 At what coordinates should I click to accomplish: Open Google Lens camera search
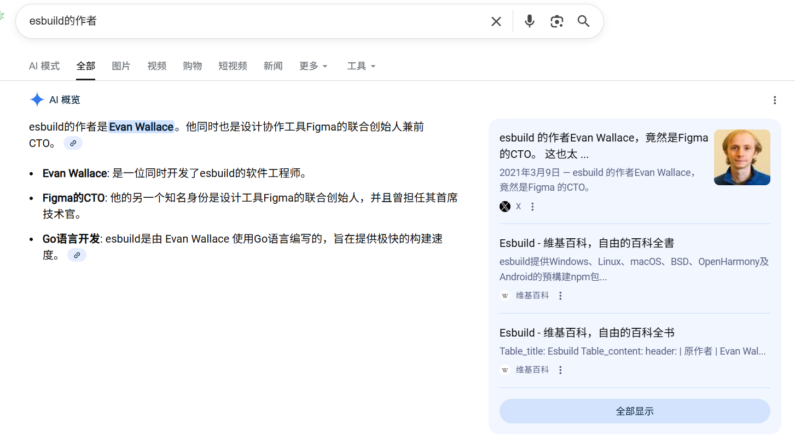[556, 21]
